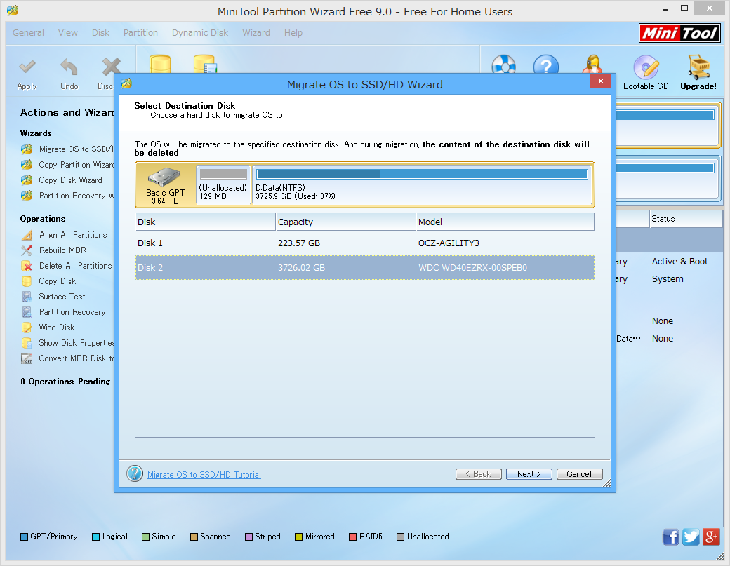Click the Partition Recovery operation icon
This screenshot has width=730, height=566.
coord(27,311)
